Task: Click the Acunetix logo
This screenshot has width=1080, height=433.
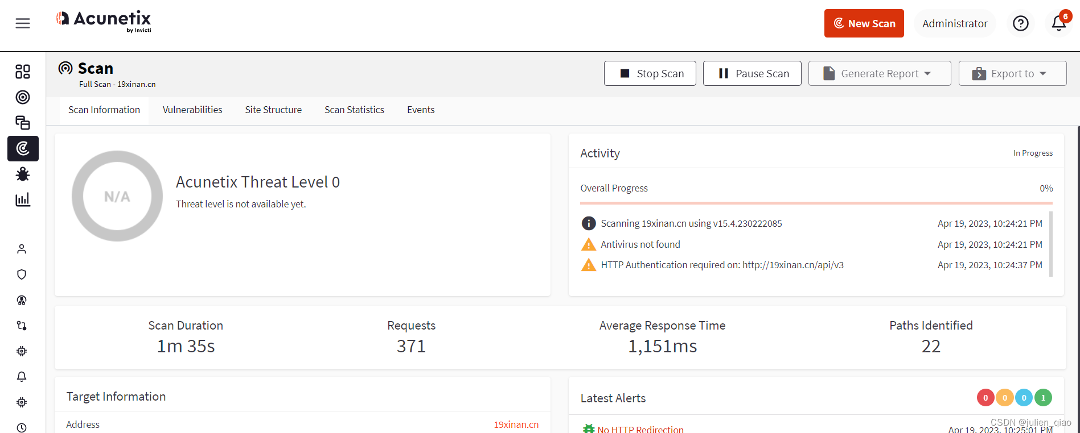Action: click(x=104, y=22)
